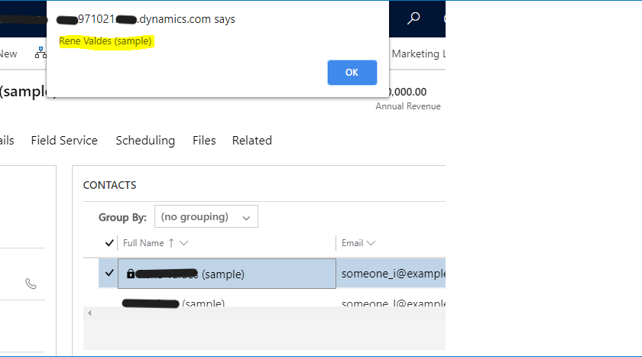Click the grid's left scroll arrow
The width and height of the screenshot is (642, 357).
[89, 313]
